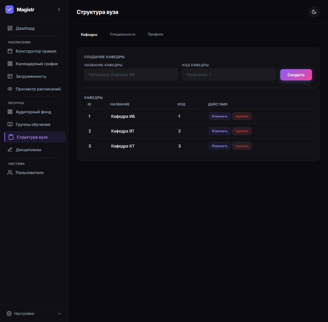Click the Создать button

(x=296, y=75)
